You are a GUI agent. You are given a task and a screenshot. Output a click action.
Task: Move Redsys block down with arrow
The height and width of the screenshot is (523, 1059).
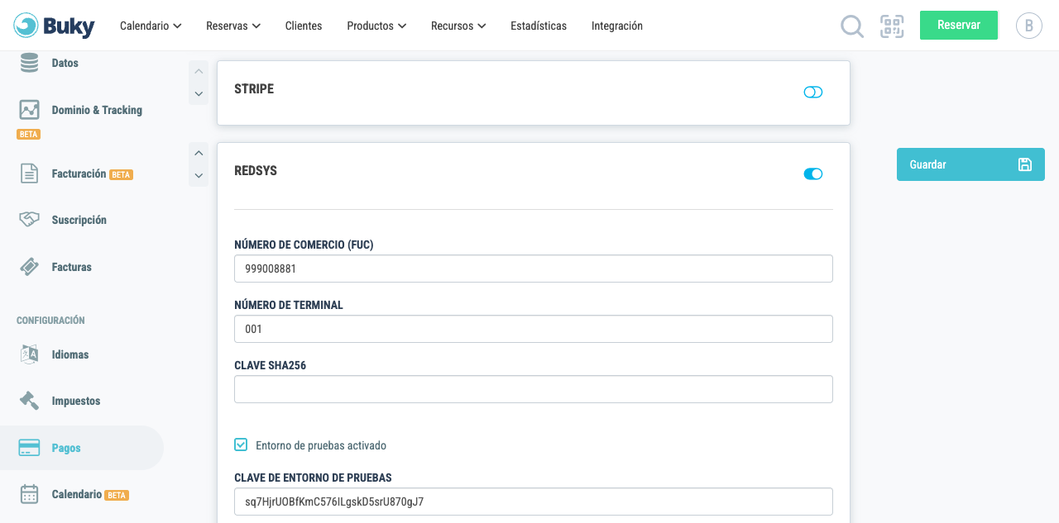tap(199, 176)
